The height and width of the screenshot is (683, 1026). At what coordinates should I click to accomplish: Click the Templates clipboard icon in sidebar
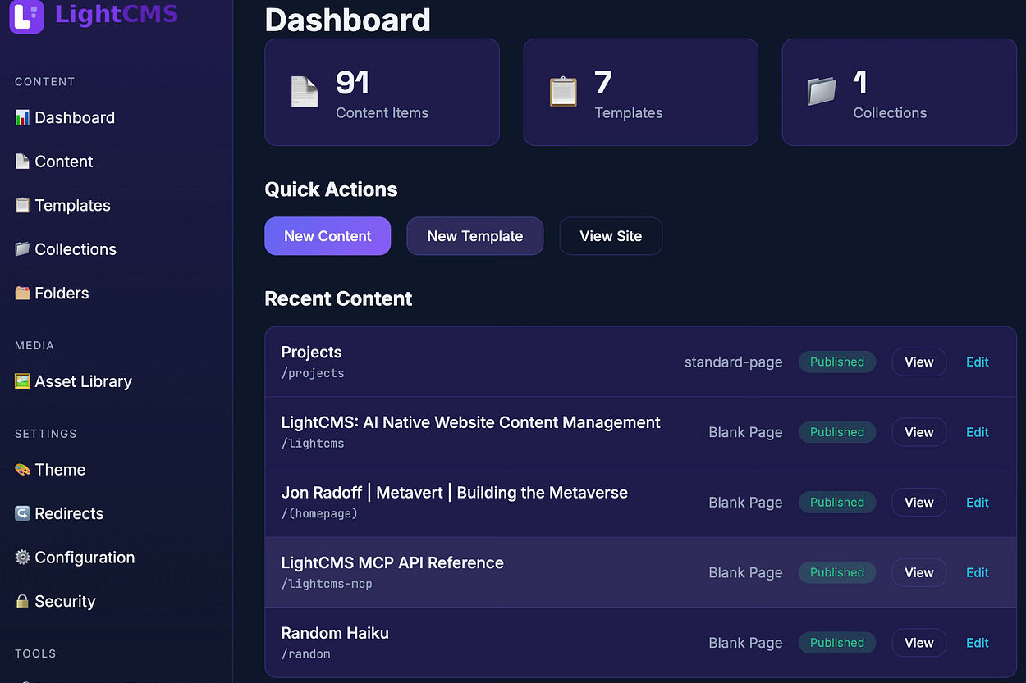(x=22, y=205)
